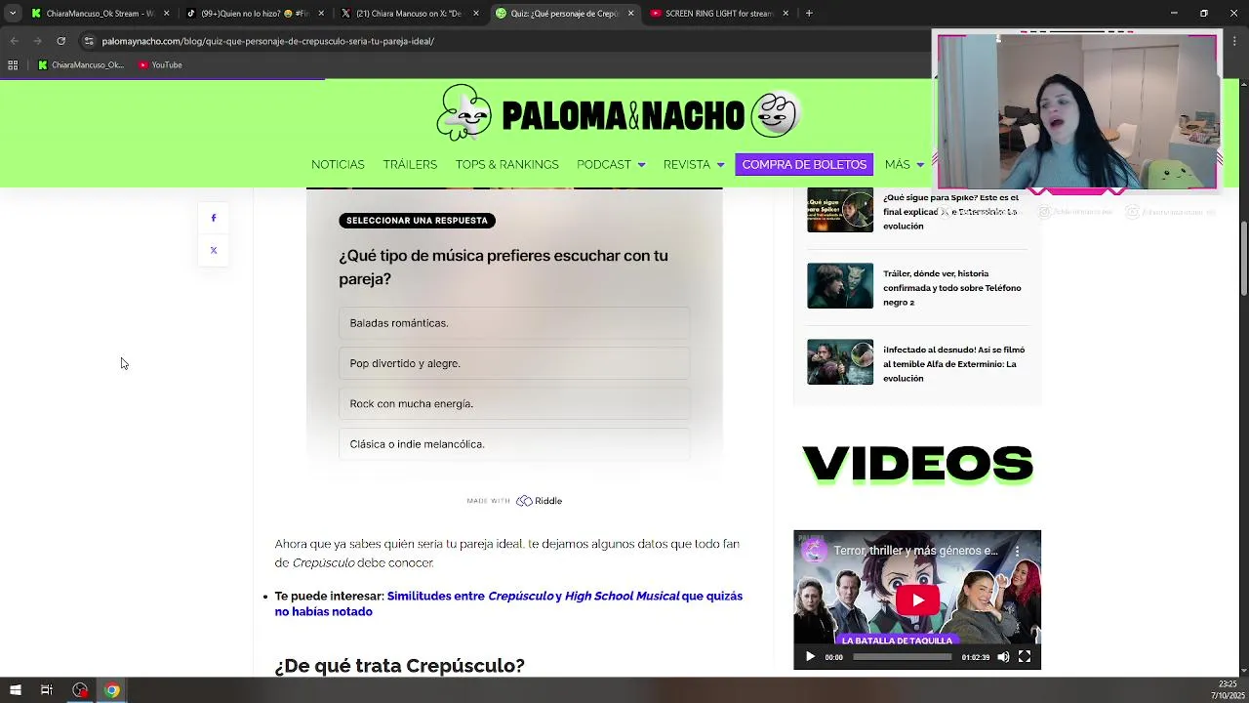This screenshot has width=1249, height=703.
Task: Select answer Pop divertido y alegre
Action: (x=514, y=363)
